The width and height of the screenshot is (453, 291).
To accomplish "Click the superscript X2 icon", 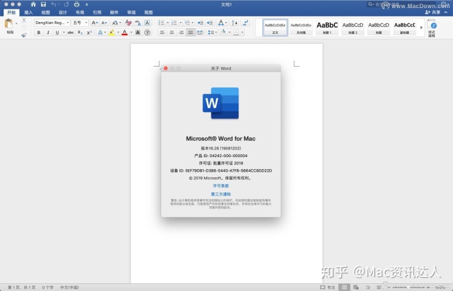I will point(89,33).
